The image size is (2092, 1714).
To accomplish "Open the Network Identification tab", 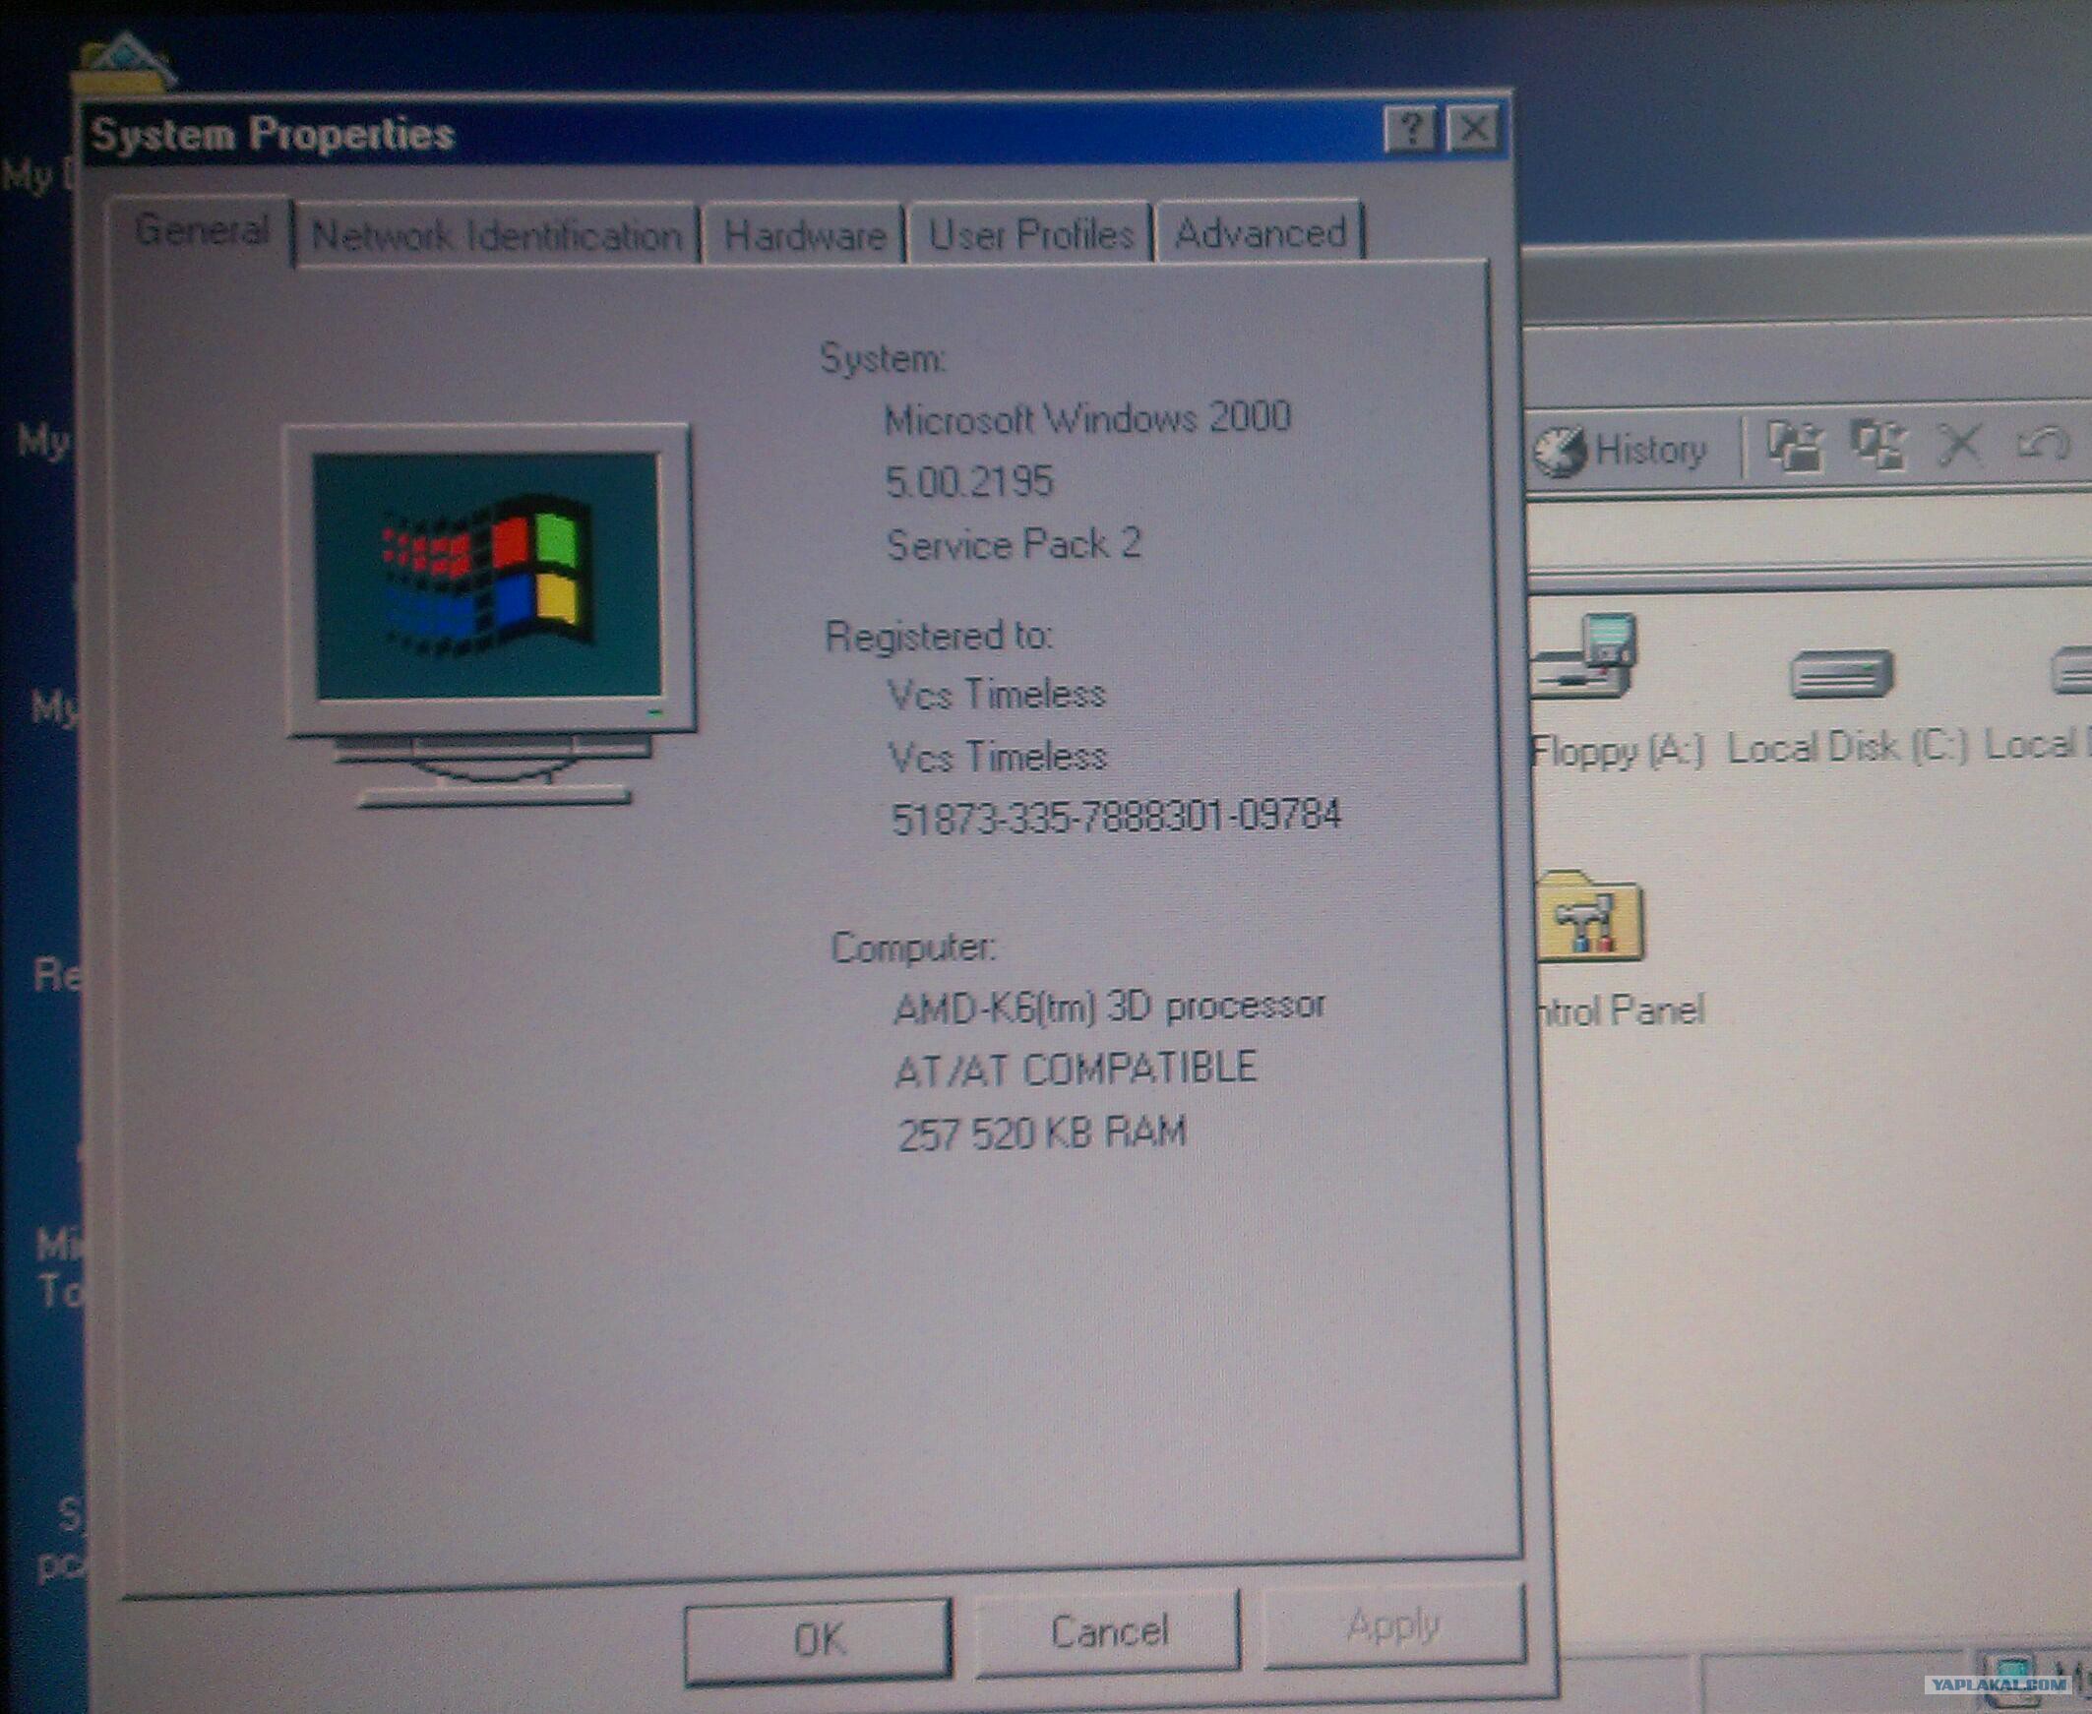I will tap(497, 235).
